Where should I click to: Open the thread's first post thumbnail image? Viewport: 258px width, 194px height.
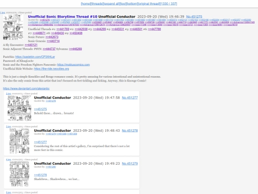(13, 27)
